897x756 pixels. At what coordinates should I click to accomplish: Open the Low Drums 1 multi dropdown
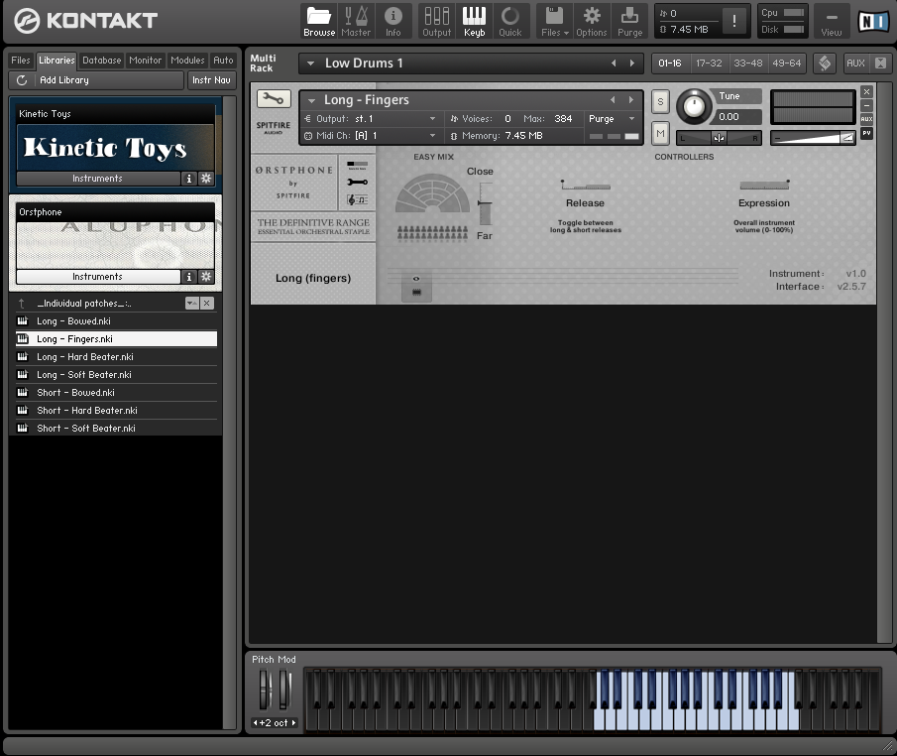[x=310, y=63]
